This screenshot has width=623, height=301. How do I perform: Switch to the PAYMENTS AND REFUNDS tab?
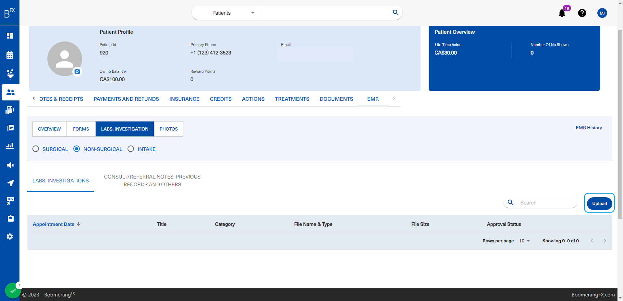coord(126,99)
